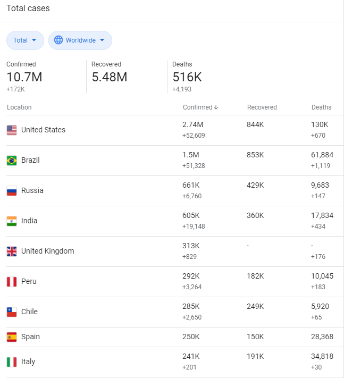Image resolution: width=344 pixels, height=378 pixels.
Task: Open the Brazil country row
Action: pyautogui.click(x=30, y=161)
